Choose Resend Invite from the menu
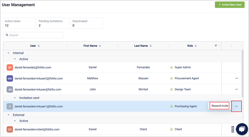This screenshot has width=249, height=137. (x=220, y=106)
